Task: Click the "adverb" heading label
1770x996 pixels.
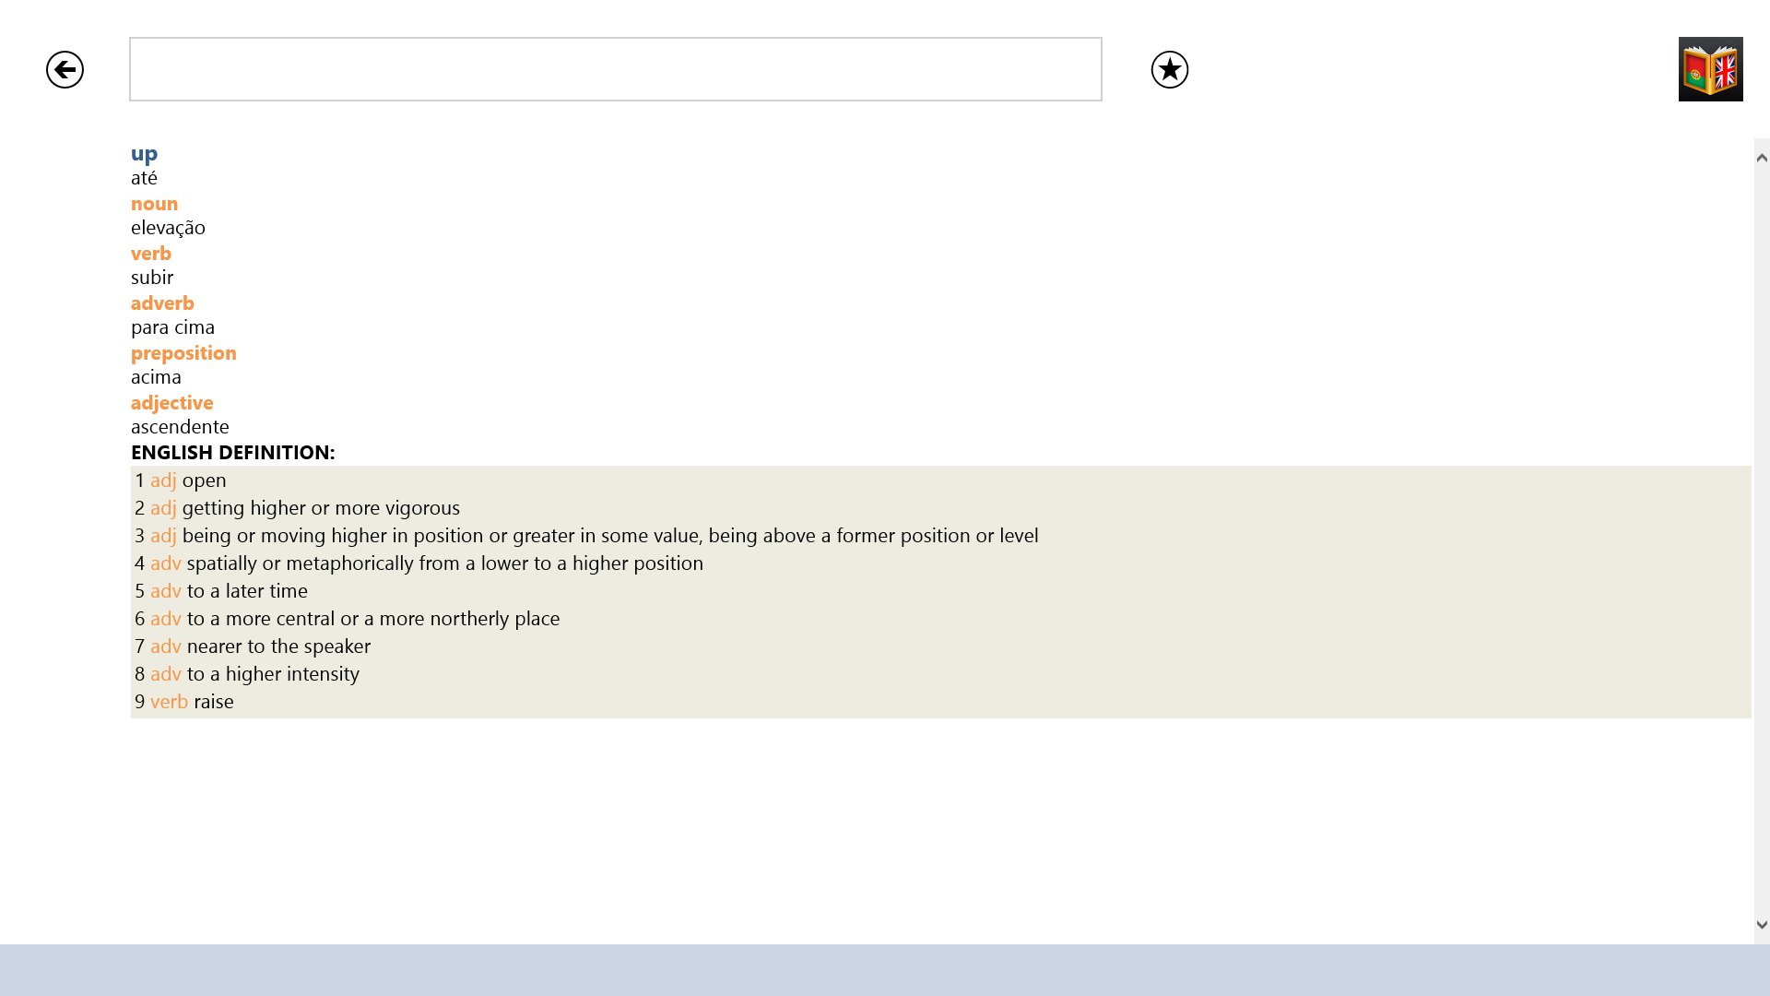Action: coord(162,303)
